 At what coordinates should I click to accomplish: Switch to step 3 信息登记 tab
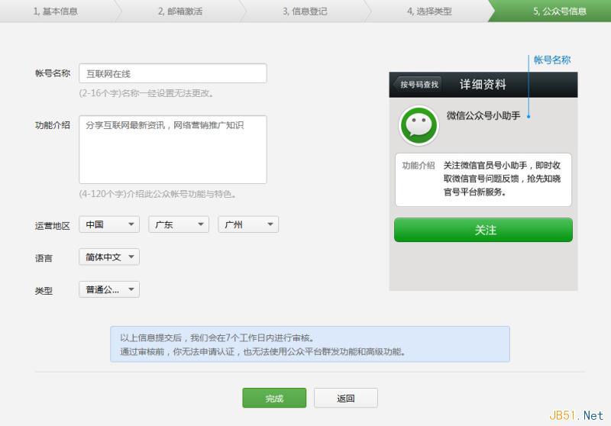tap(306, 11)
